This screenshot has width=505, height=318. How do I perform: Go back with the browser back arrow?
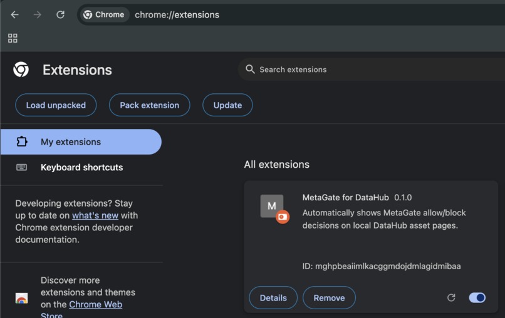[15, 15]
